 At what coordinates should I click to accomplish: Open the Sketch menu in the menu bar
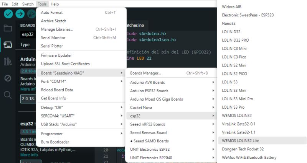28,4
